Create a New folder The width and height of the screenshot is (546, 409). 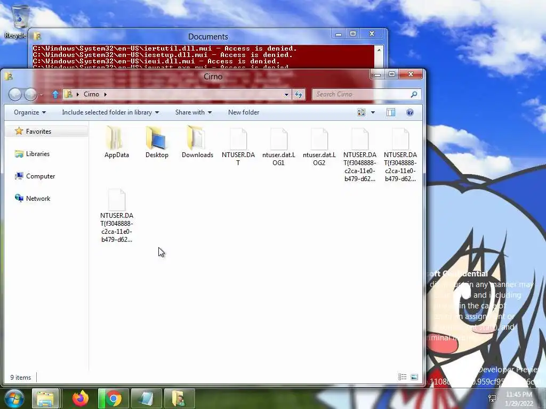(244, 112)
